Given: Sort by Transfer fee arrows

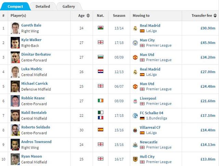Looking at the screenshot, I should click(215, 16).
